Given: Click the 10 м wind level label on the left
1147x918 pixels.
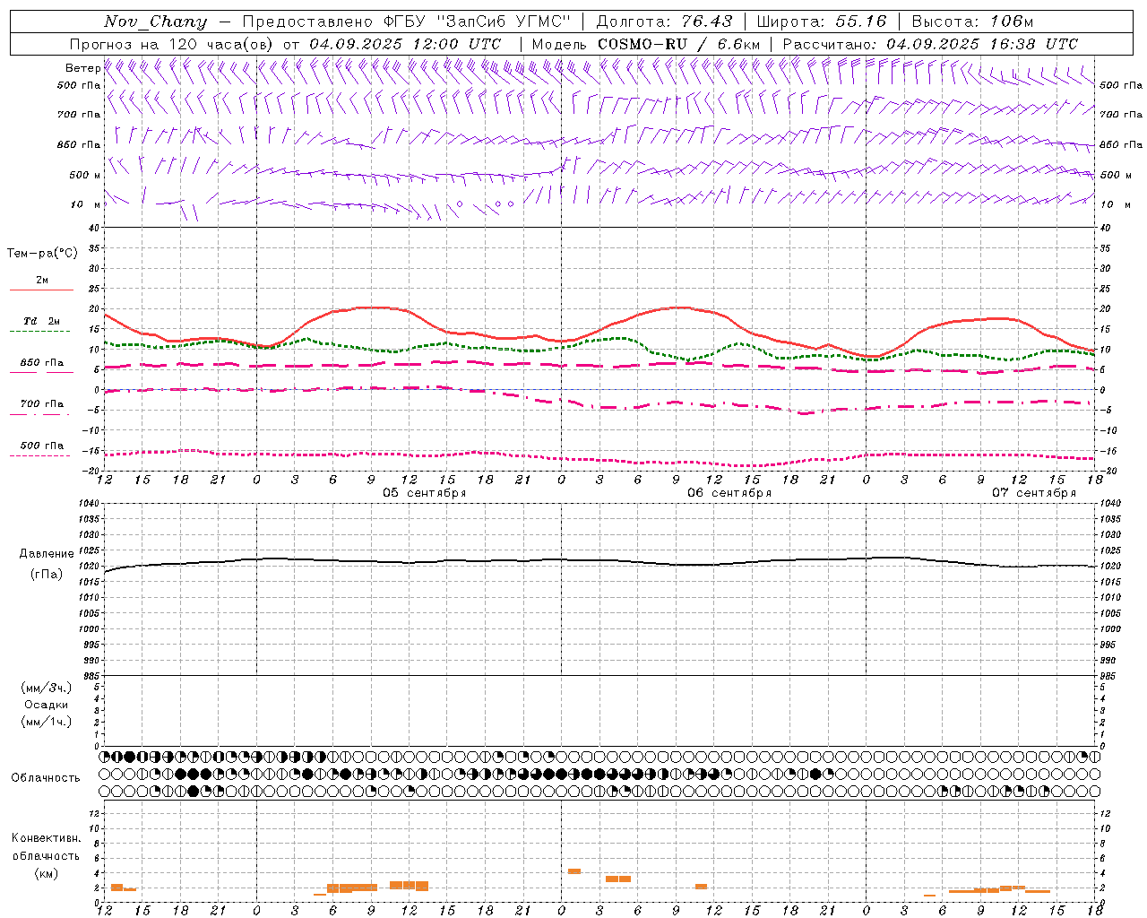Looking at the screenshot, I should point(85,204).
